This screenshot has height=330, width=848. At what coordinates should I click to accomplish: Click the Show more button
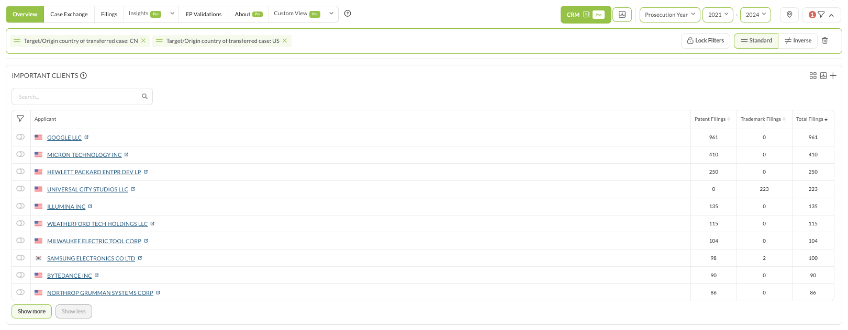point(31,311)
